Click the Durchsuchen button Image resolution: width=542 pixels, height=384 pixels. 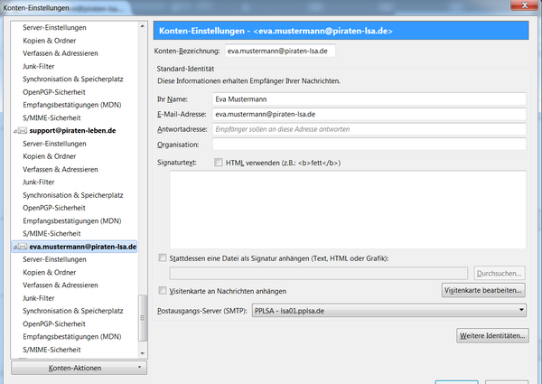pyautogui.click(x=499, y=273)
